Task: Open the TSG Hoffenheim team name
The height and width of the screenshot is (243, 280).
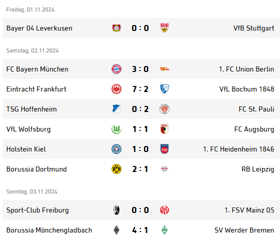Action: click(x=31, y=109)
